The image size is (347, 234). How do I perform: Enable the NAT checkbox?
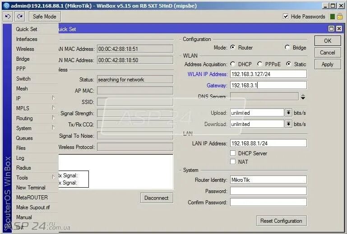(x=233, y=162)
